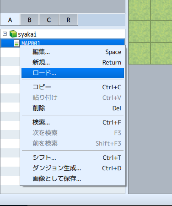The height and width of the screenshot is (206, 172).
Task: Collapse the syakai project tree node
Action: pos(5,34)
